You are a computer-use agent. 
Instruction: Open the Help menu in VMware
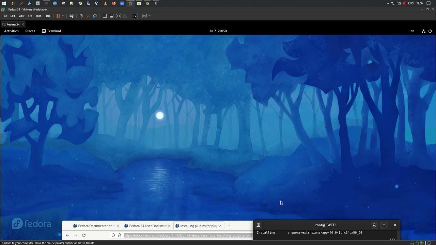pyautogui.click(x=47, y=16)
